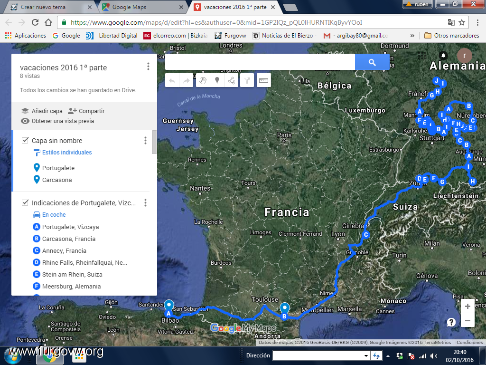Click the redo arrow in map toolbar
The height and width of the screenshot is (365, 486).
coord(186,81)
